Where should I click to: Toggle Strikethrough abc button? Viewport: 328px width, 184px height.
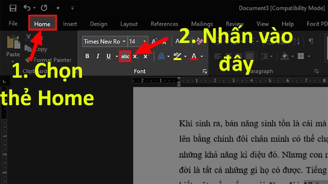[125, 56]
